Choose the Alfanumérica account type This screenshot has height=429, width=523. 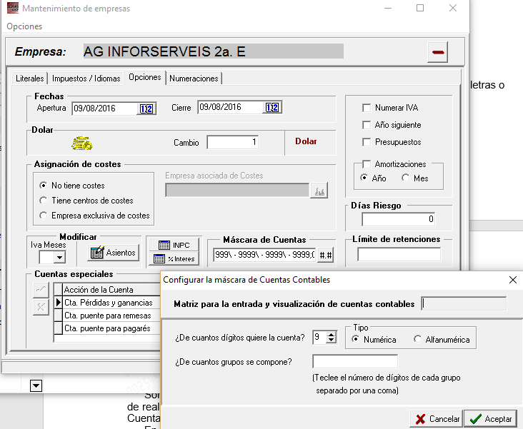coord(417,339)
